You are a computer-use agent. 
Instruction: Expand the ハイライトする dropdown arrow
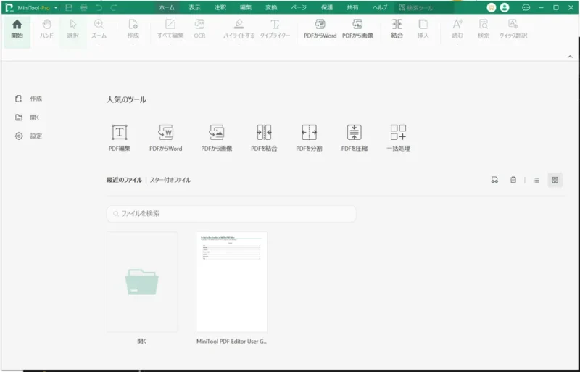pyautogui.click(x=239, y=44)
